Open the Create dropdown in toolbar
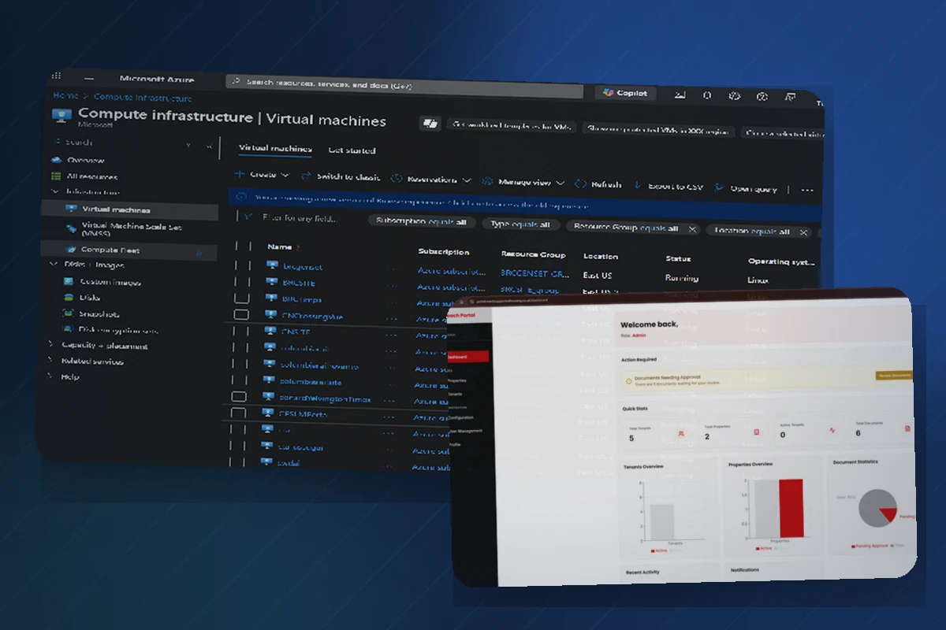Viewport: 946px width, 630px height. pyautogui.click(x=263, y=174)
